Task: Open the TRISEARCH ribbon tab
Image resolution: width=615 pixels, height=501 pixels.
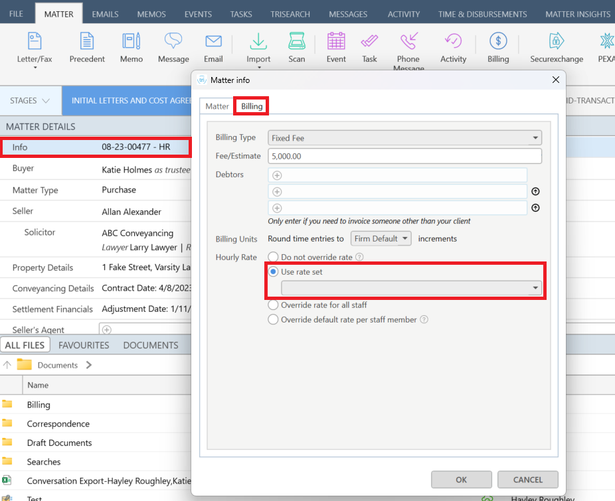Action: pos(290,14)
